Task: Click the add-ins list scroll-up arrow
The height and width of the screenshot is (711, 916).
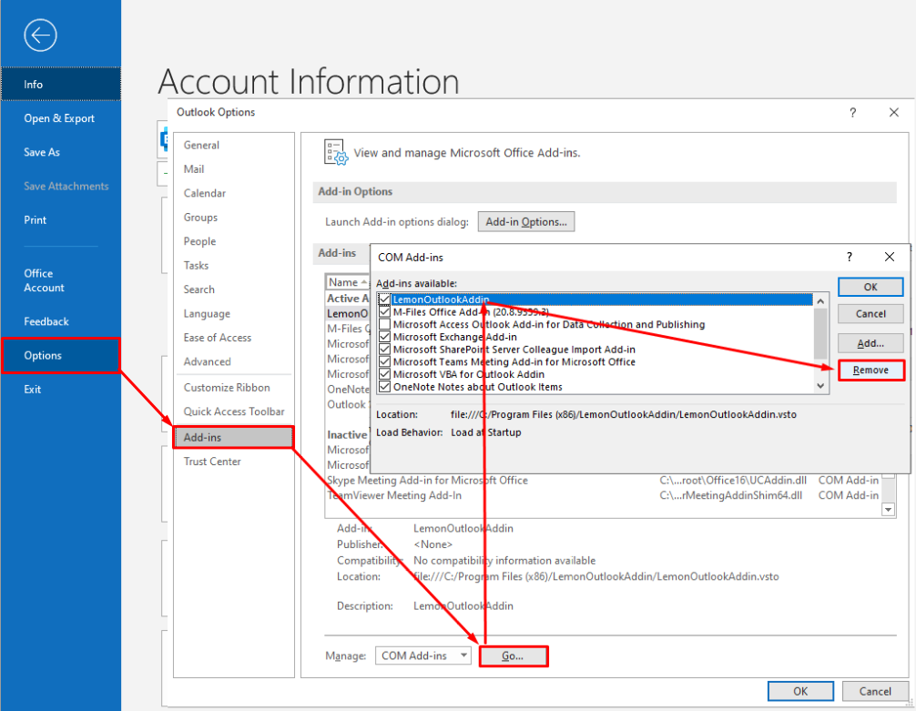Action: (820, 300)
